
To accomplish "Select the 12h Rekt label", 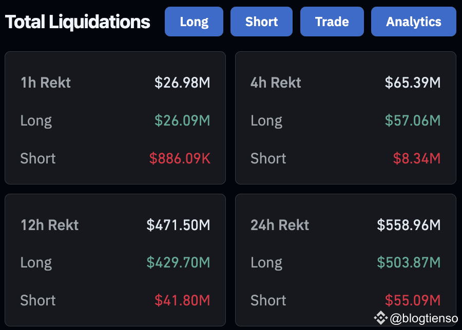I will tap(49, 225).
